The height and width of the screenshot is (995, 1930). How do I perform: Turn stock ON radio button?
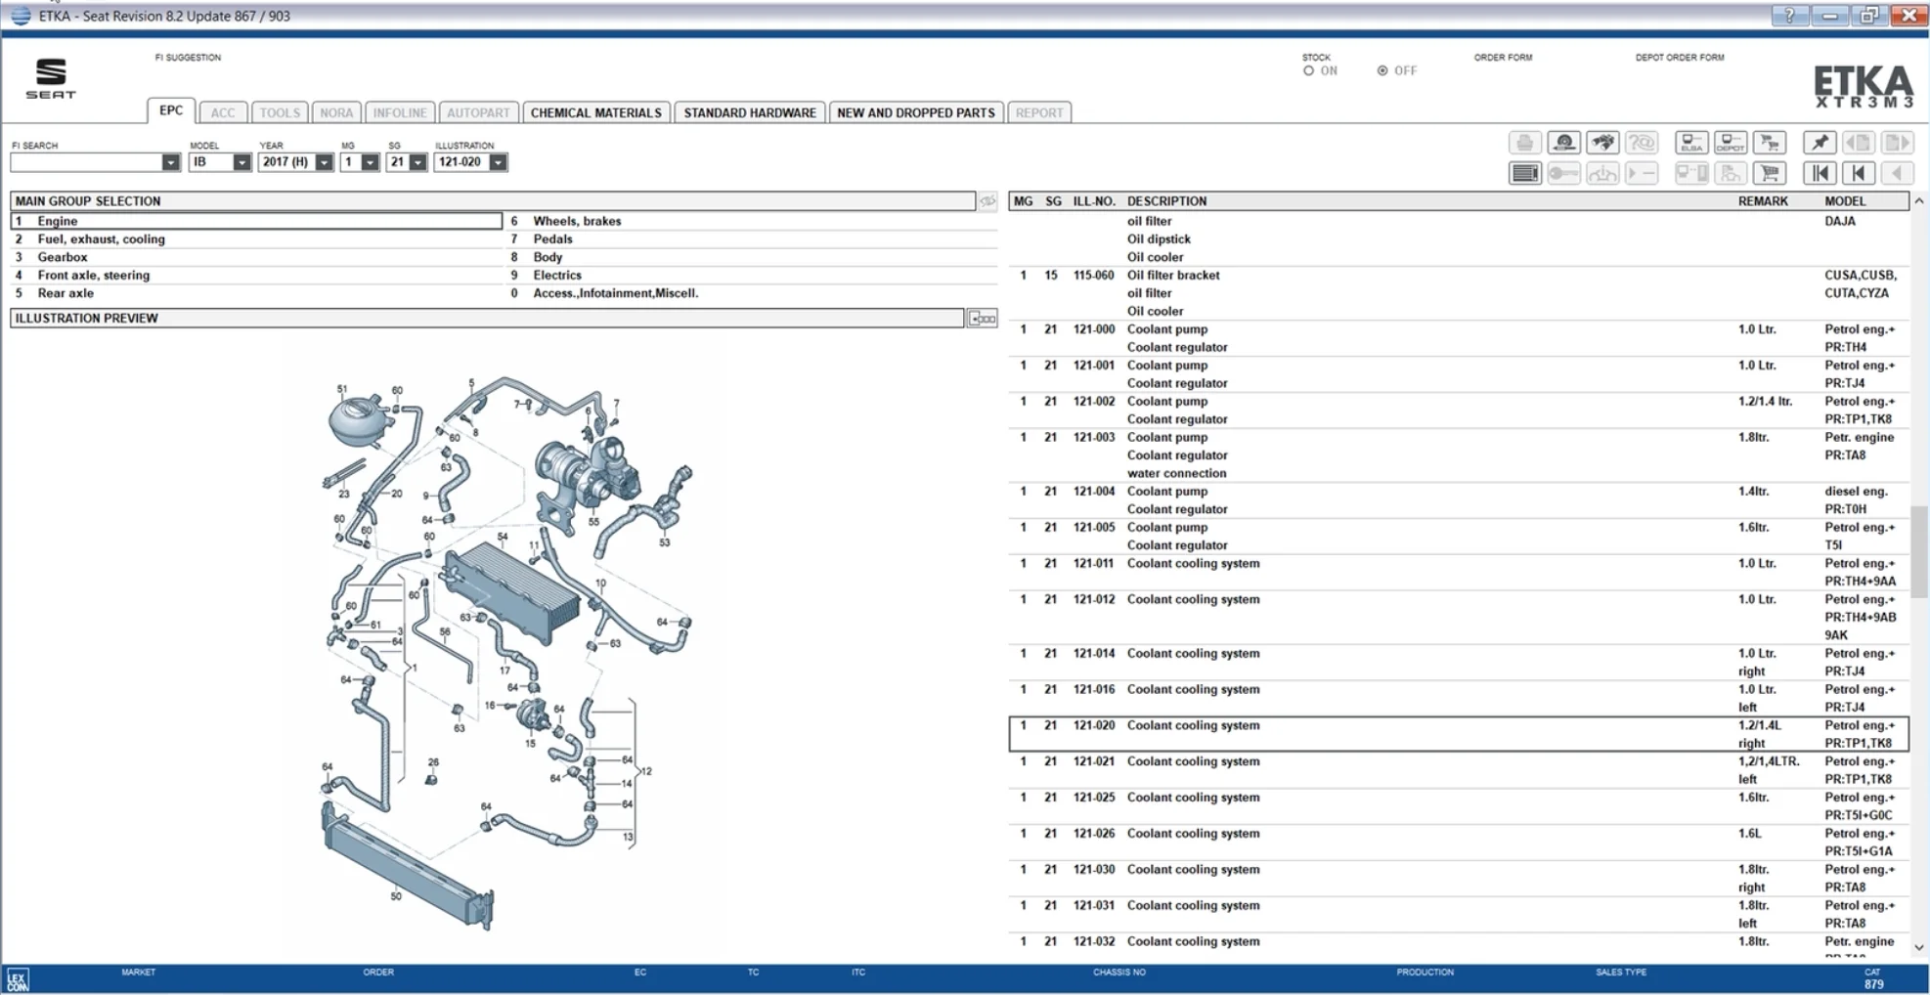[x=1308, y=70]
